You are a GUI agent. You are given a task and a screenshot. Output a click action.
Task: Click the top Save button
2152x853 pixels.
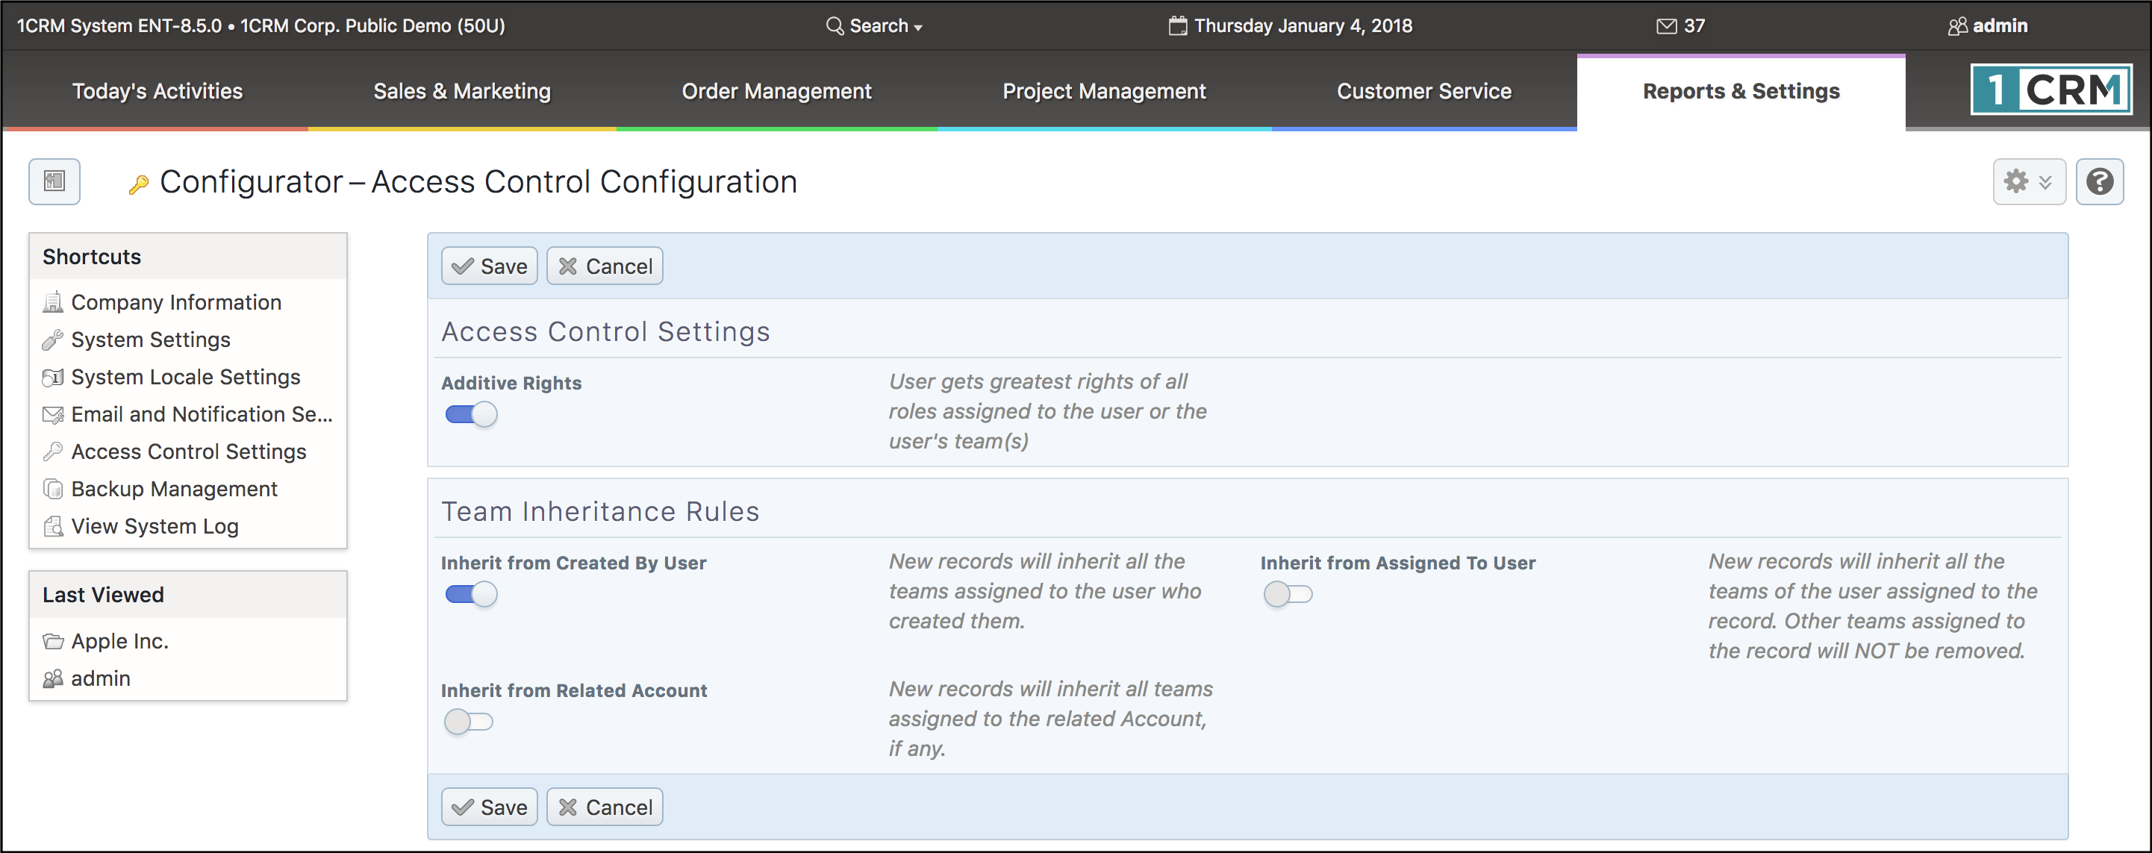click(490, 266)
